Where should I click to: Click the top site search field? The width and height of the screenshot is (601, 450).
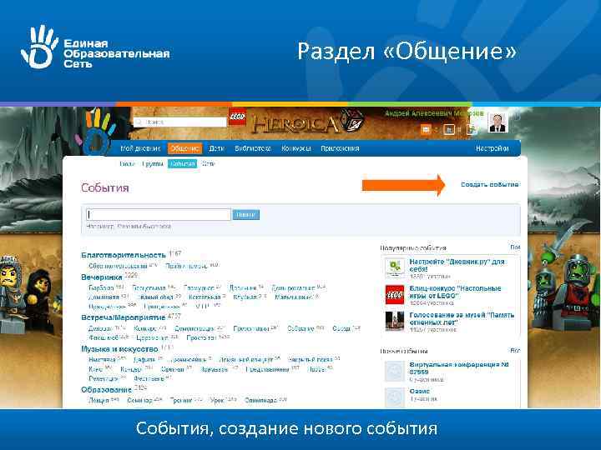click(x=180, y=122)
